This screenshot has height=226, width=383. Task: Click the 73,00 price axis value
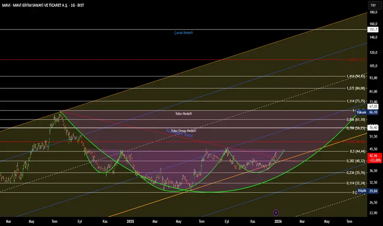373,101
